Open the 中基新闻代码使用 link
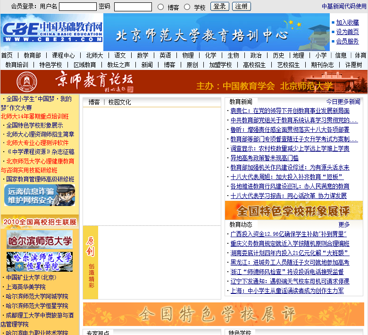Screen dimensions: 368x335 pyautogui.click(x=344, y=6)
